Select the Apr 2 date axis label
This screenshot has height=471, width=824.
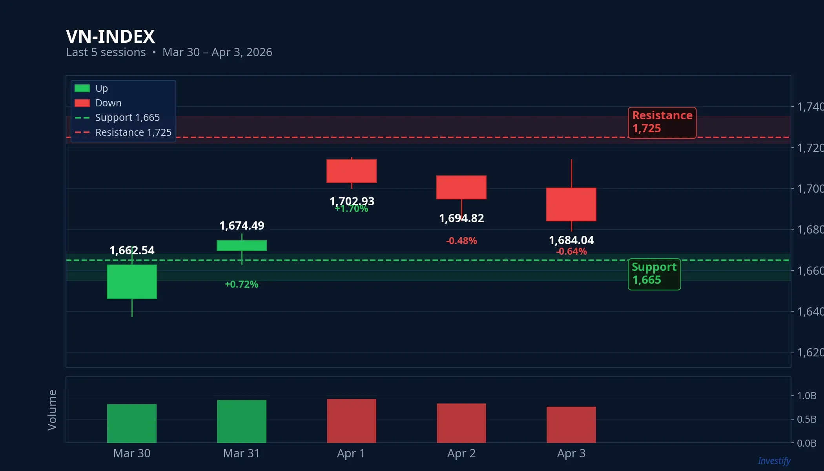click(461, 453)
